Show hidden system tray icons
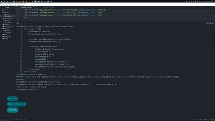215x121 pixels. pos(189,1)
